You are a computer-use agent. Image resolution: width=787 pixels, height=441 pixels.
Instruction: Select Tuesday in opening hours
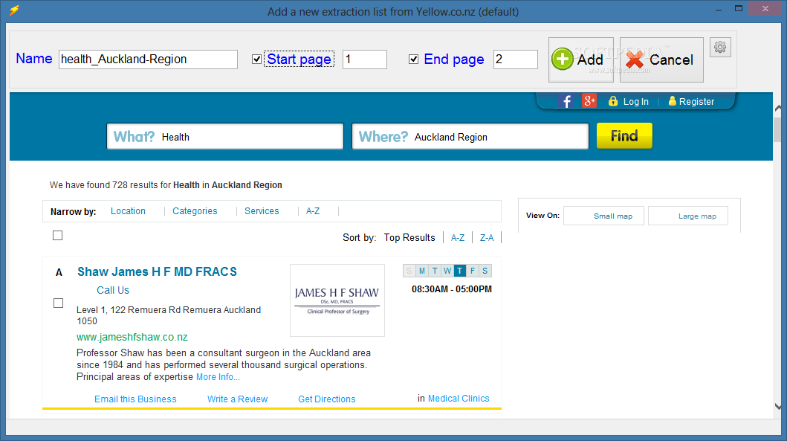pos(435,271)
